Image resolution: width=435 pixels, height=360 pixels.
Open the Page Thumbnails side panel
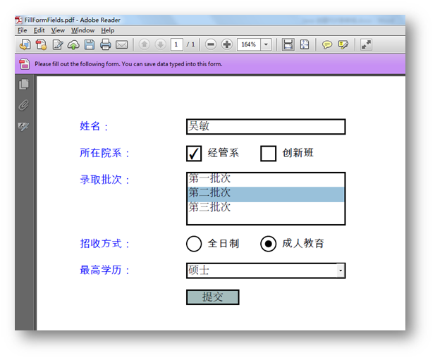[24, 85]
